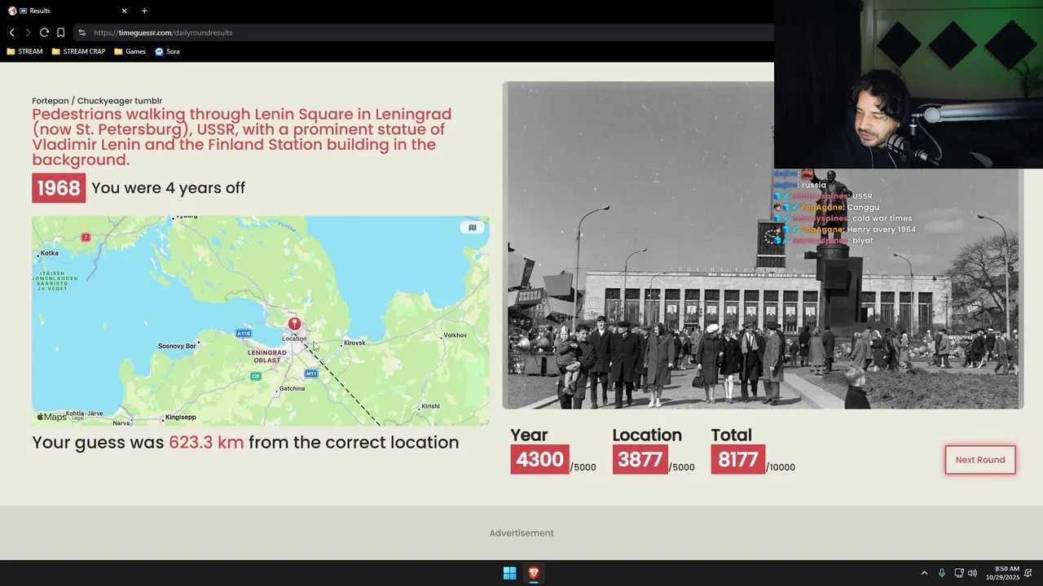Open the volume tray icon
The image size is (1043, 586).
[x=972, y=573]
